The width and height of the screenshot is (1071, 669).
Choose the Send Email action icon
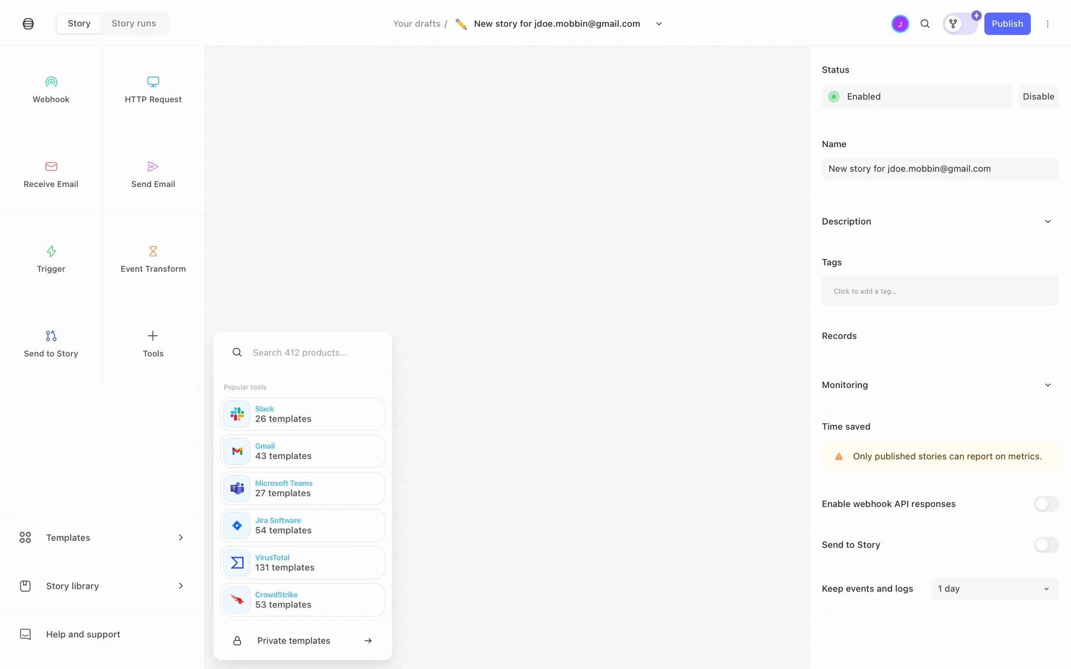[153, 167]
